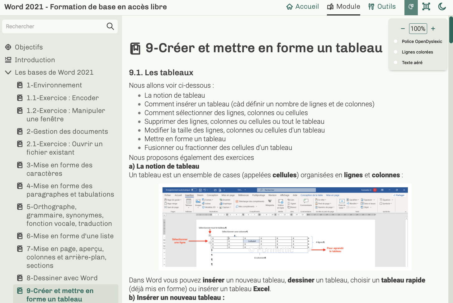This screenshot has width=453, height=303.
Task: Enable the Texte aéré option
Action: (x=396, y=63)
